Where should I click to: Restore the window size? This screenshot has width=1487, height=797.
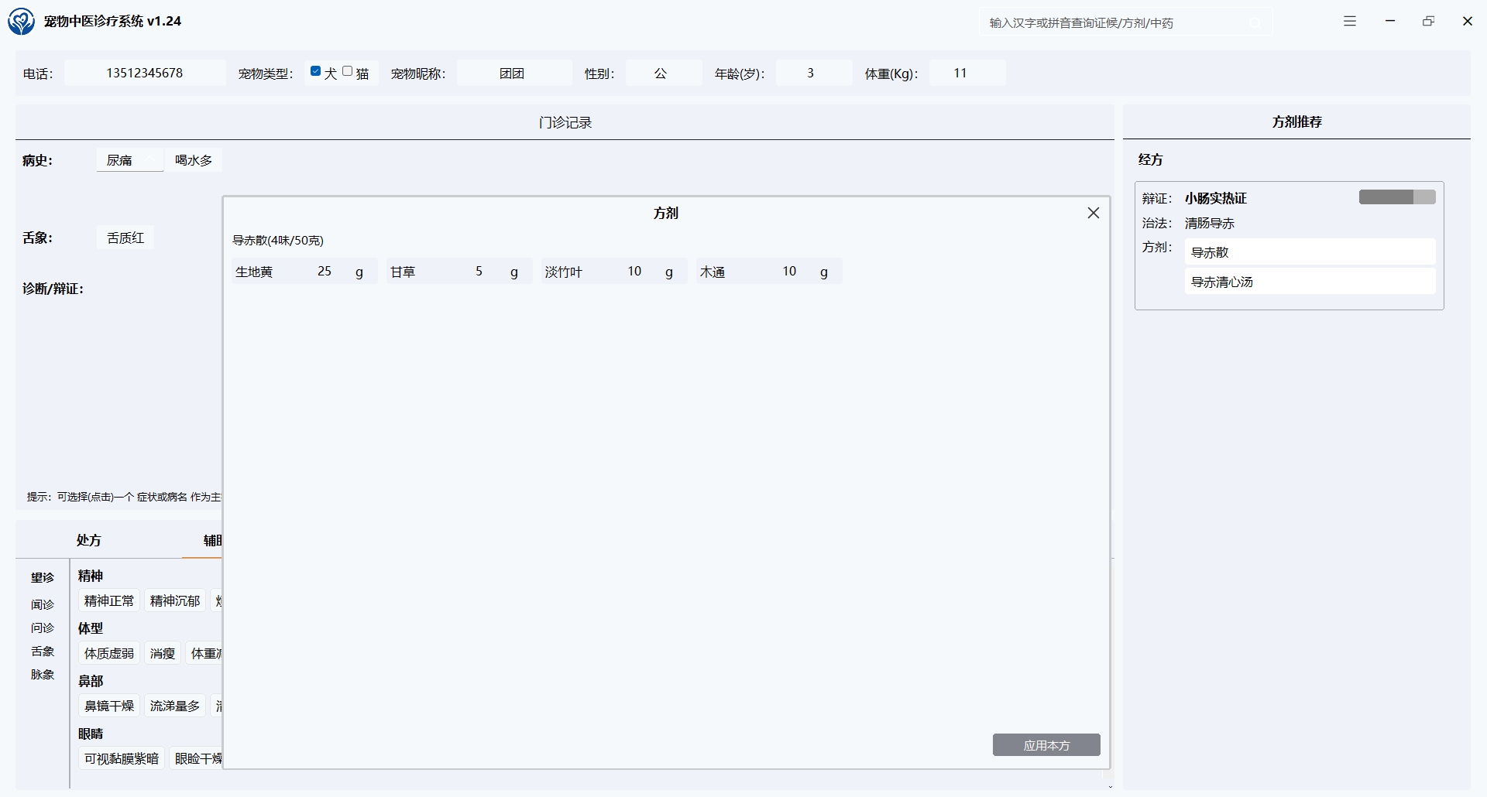click(x=1428, y=22)
